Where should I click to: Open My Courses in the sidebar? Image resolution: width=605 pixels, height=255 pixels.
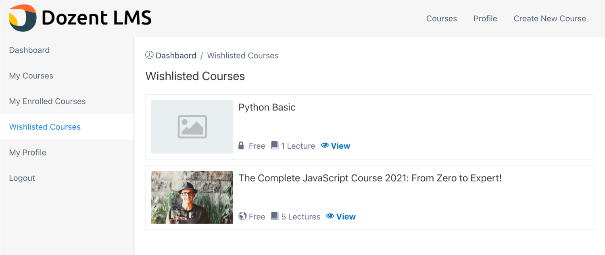tap(31, 76)
